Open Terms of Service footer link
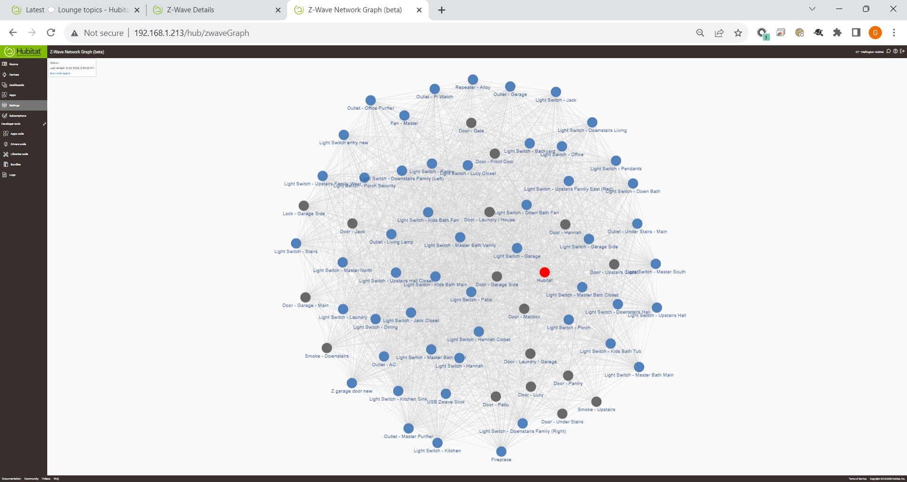 [x=857, y=479]
